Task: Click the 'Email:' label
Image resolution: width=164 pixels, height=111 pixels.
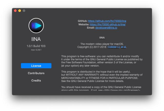Action: [x=91, y=28]
